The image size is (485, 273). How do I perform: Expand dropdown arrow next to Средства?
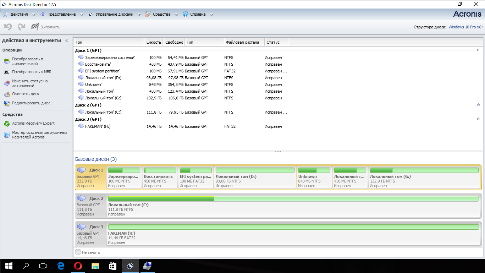(x=176, y=15)
